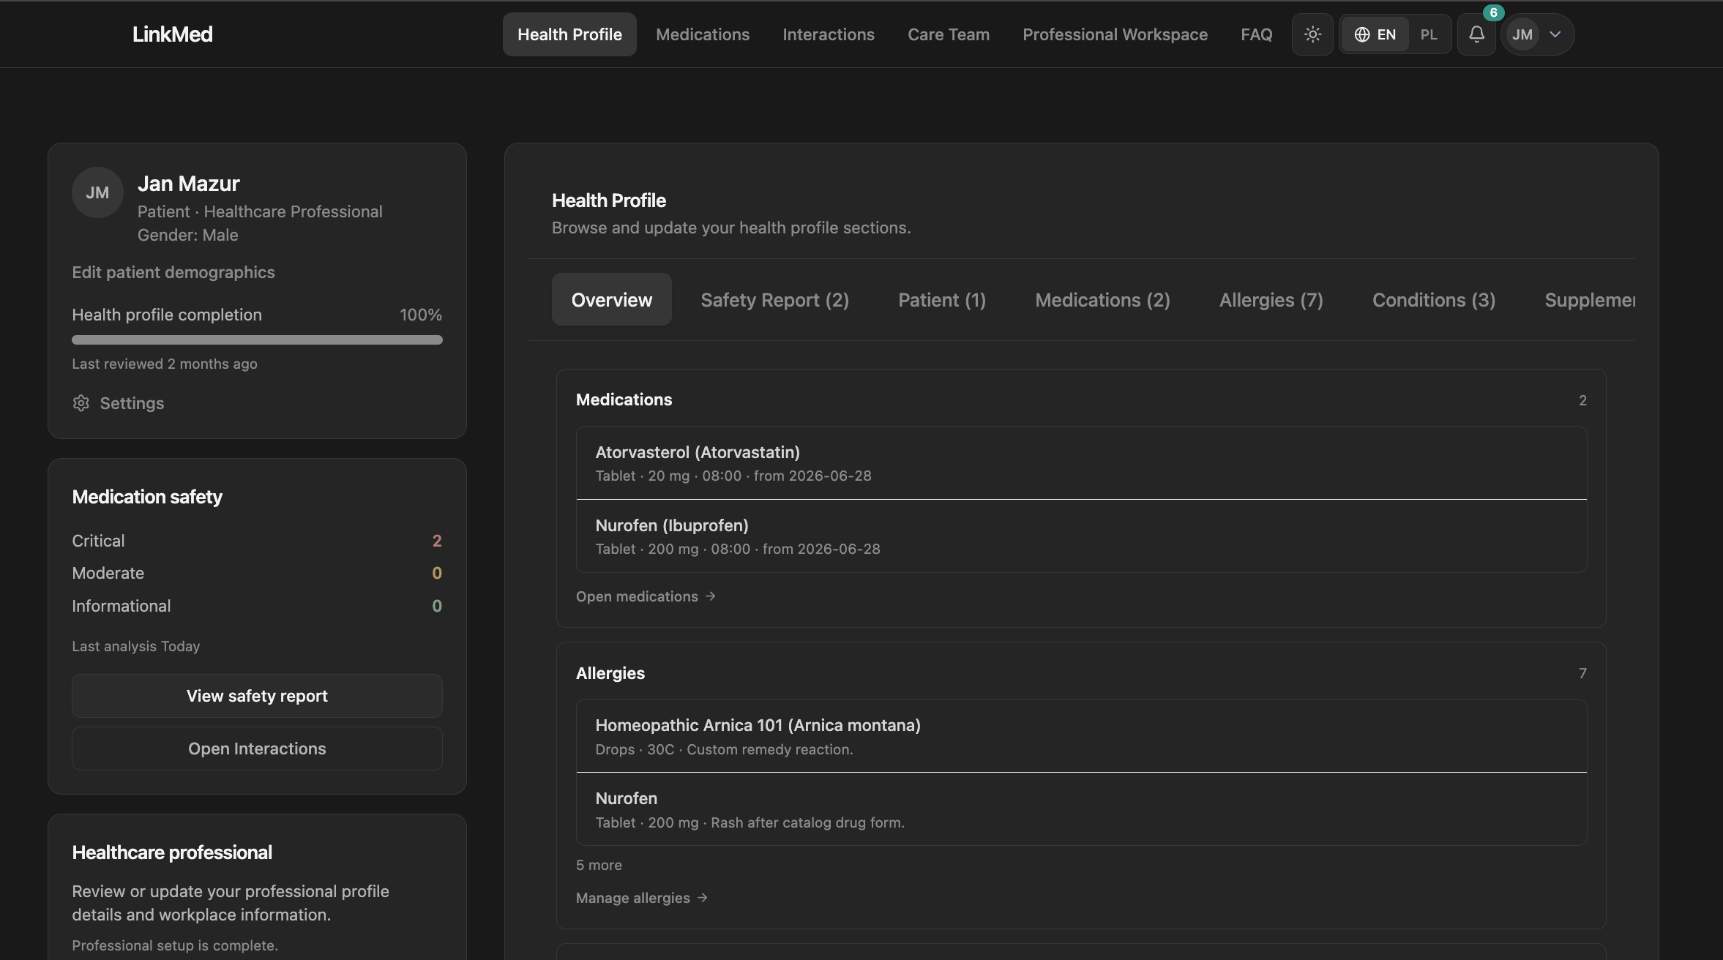This screenshot has height=960, width=1723.
Task: Switch language to PL
Action: pos(1429,34)
